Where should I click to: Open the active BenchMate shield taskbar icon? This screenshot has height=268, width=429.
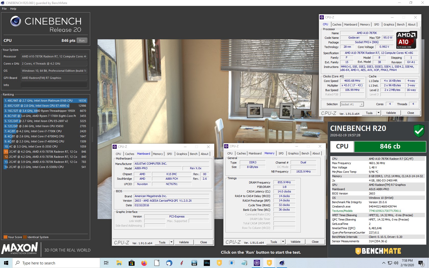[x=269, y=263]
